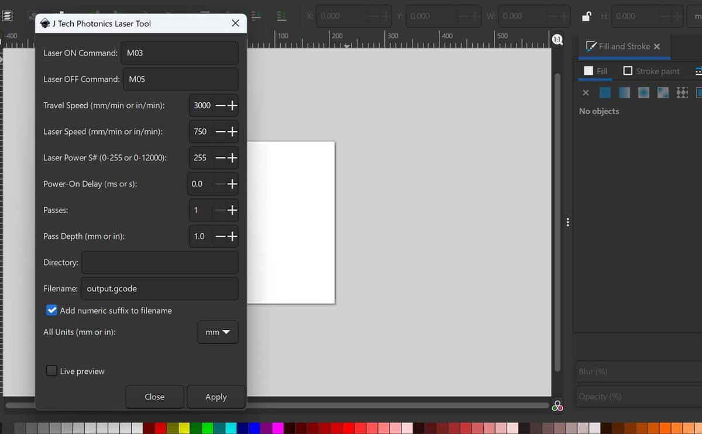This screenshot has height=434, width=702.
Task: Toggle the width/height lock icon
Action: pos(587,16)
